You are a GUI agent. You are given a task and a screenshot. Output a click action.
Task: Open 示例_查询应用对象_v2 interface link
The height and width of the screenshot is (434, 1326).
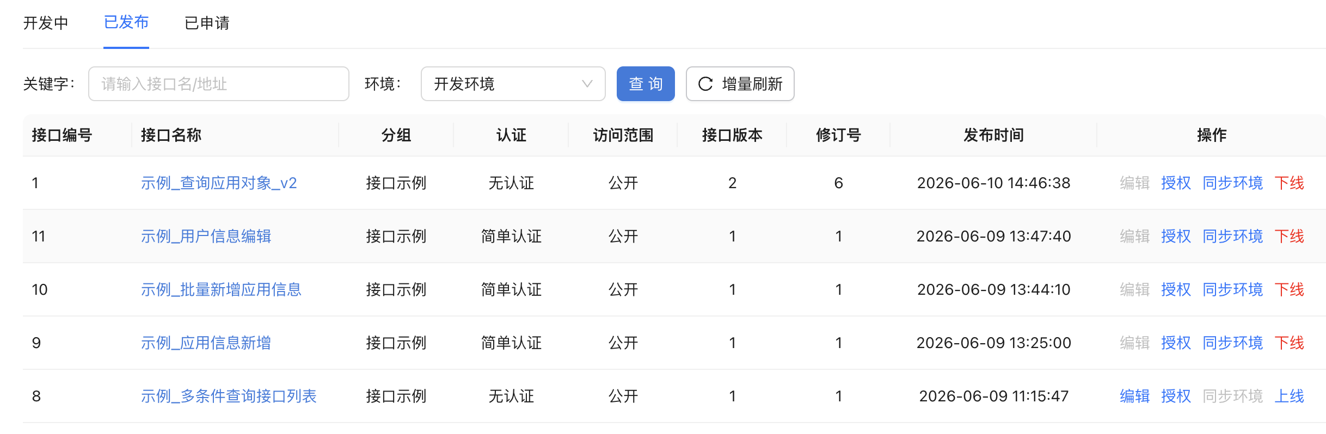click(x=219, y=183)
